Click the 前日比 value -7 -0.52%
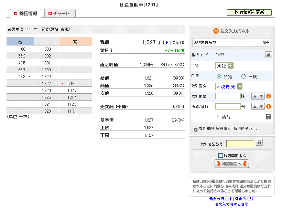Viewport: 282px width, 208px height. (x=175, y=51)
